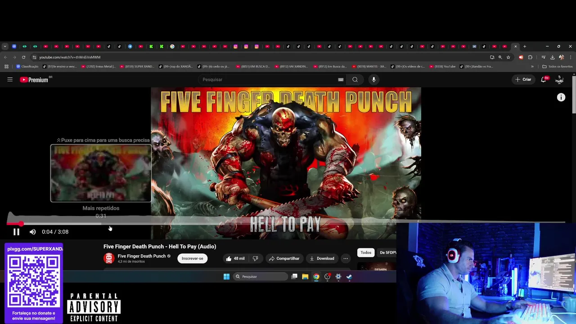
Task: Click Download button under video
Action: (x=322, y=258)
